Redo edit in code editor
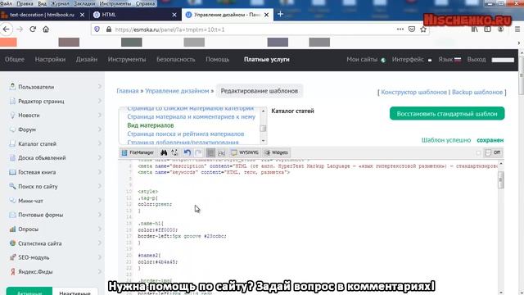This screenshot has width=524, height=295. [198, 152]
